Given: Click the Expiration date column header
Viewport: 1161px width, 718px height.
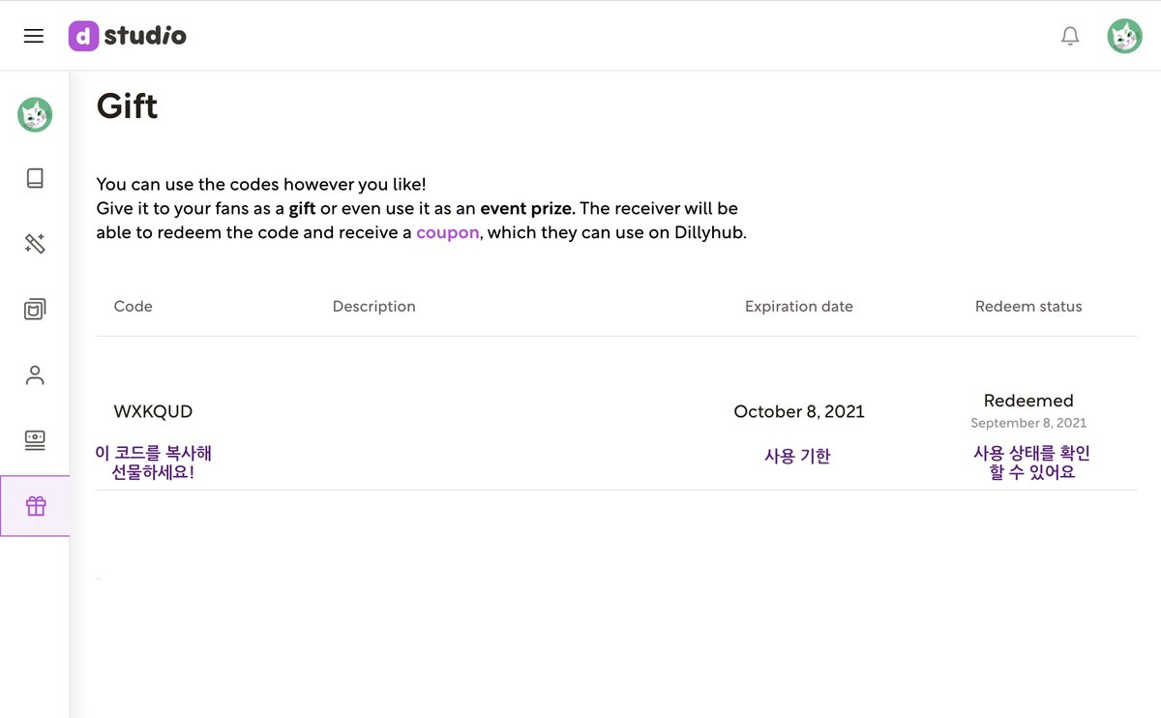Looking at the screenshot, I should pyautogui.click(x=799, y=306).
